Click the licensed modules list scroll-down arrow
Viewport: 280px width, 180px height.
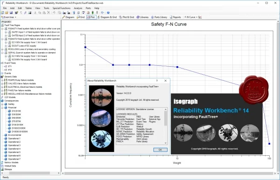pos(166,143)
